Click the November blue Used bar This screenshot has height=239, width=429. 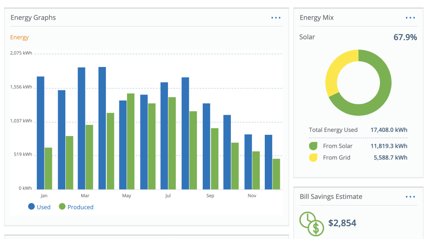(x=248, y=162)
